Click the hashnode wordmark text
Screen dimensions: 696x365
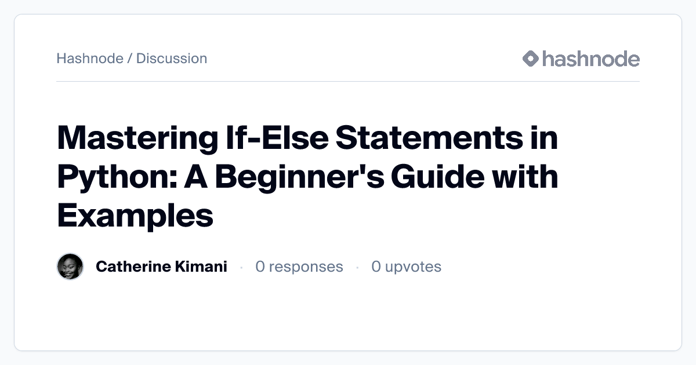[591, 59]
